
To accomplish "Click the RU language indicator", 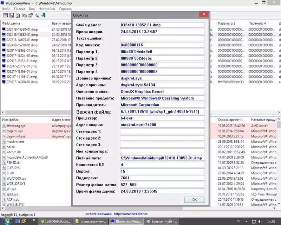I will click(x=238, y=221).
